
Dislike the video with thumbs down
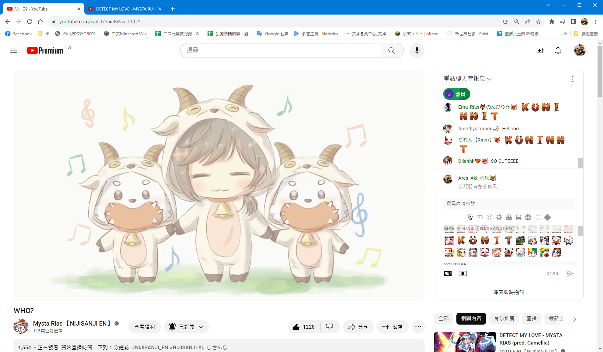click(x=329, y=327)
